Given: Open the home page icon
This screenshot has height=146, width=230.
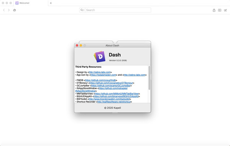Looking at the screenshot, I should (15, 10).
